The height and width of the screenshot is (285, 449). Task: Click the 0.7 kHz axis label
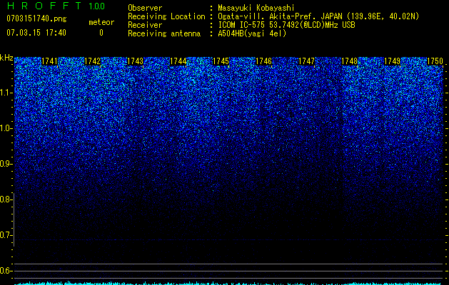6,235
